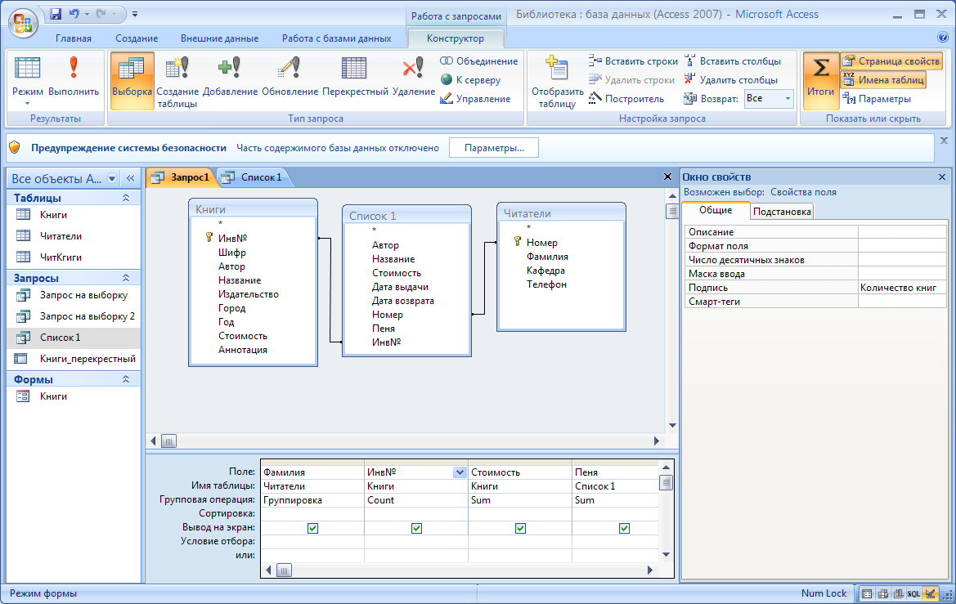Click Отобразить таблицу to show tables
956x604 pixels.
pyautogui.click(x=557, y=80)
